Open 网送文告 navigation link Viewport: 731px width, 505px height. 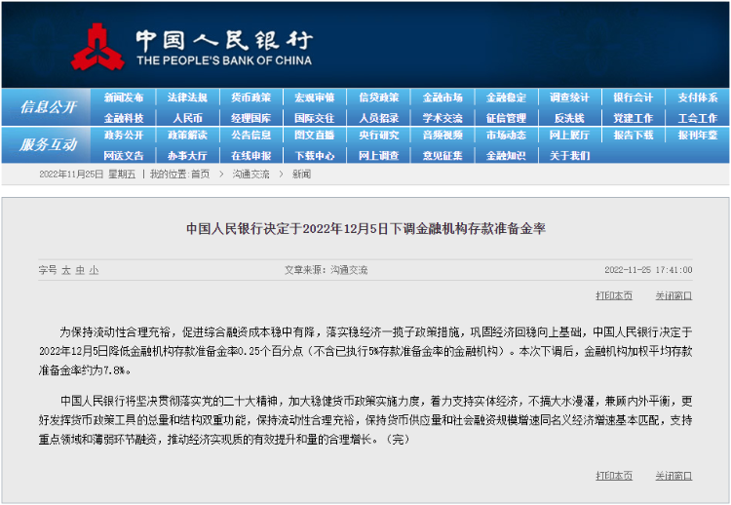pos(124,155)
